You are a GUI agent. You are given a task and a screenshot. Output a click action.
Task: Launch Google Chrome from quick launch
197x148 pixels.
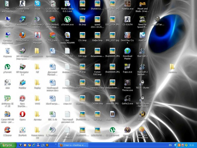tap(30, 145)
